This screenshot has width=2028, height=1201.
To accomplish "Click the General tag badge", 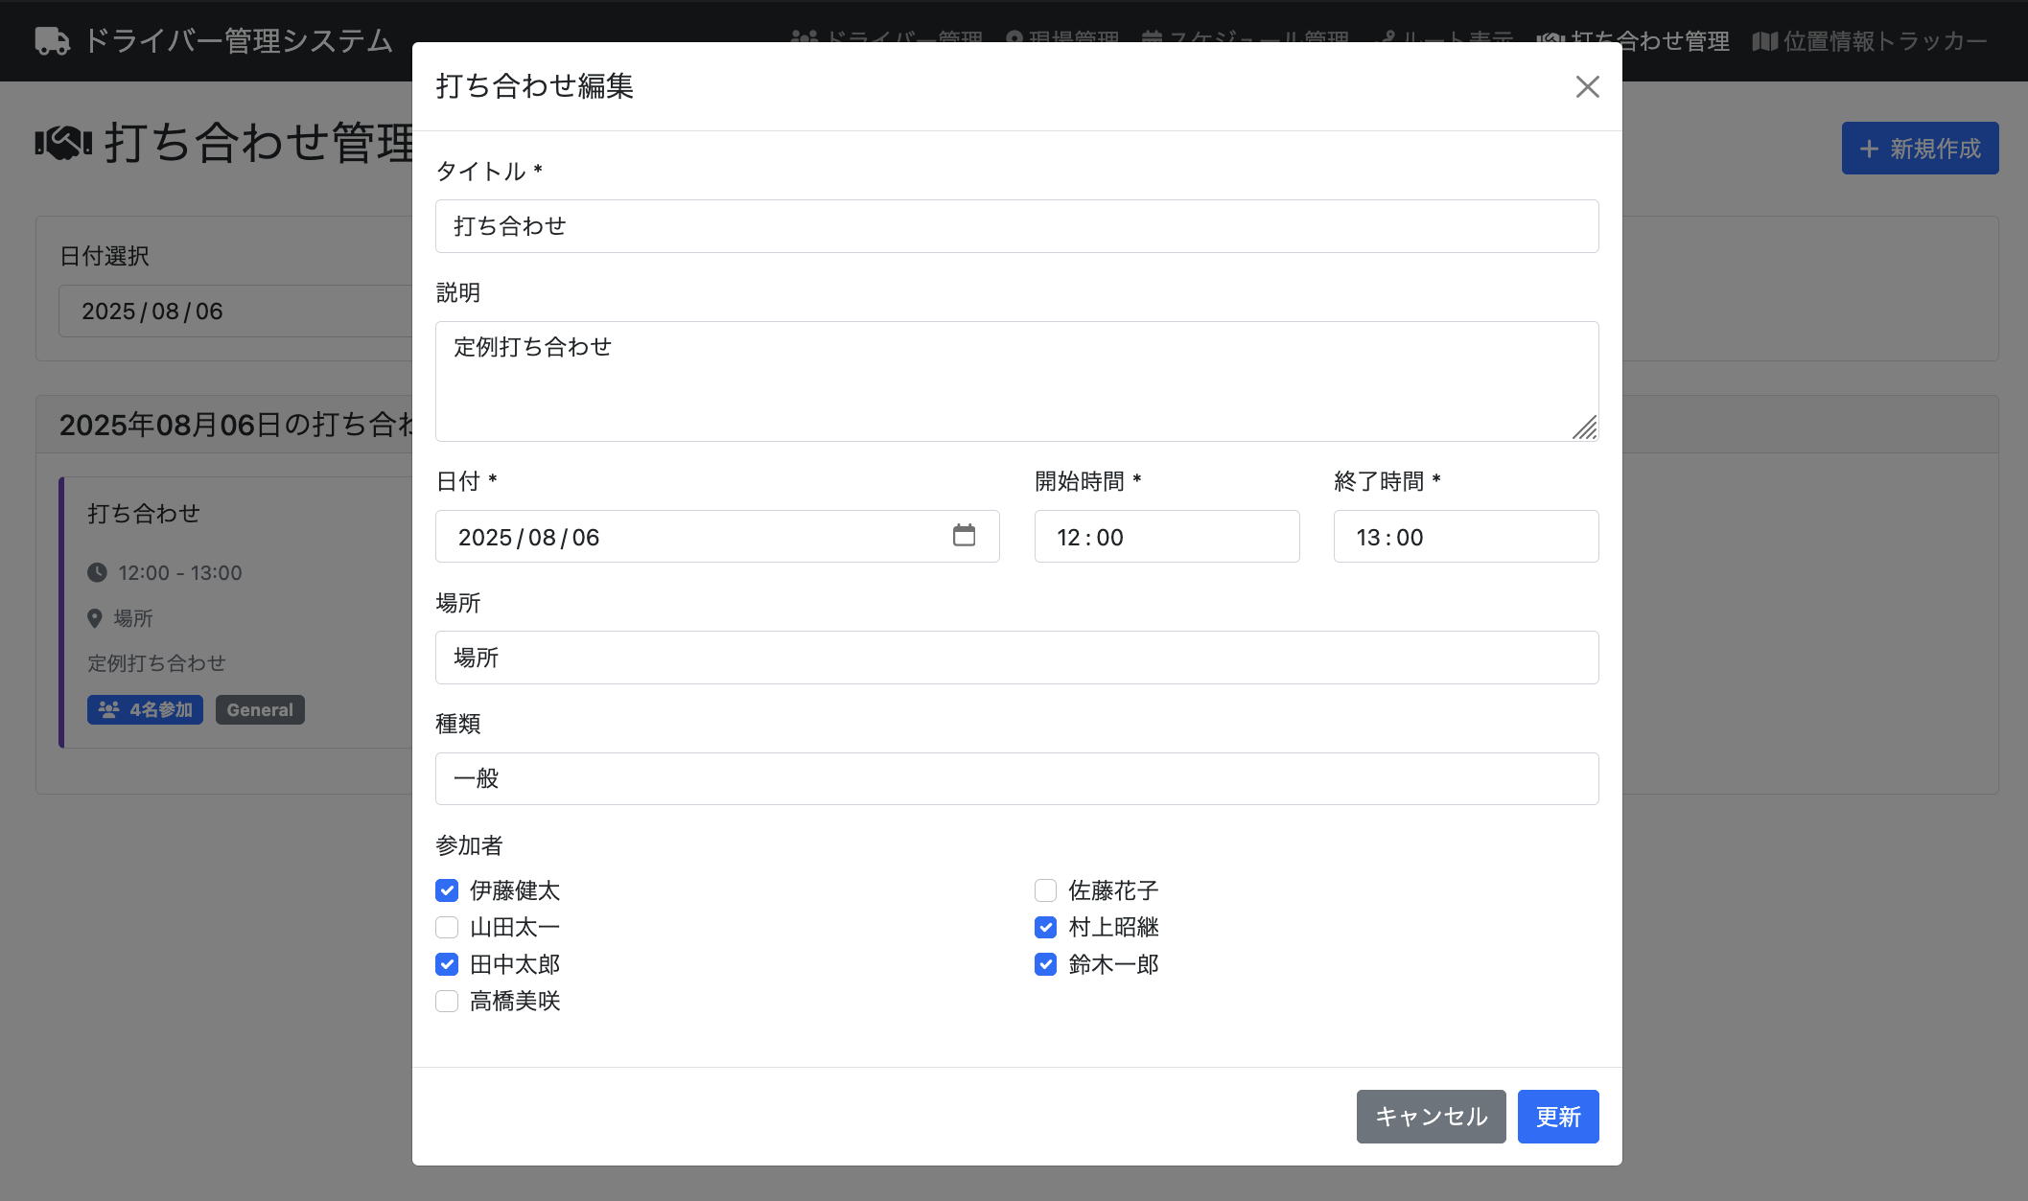I will tap(260, 710).
